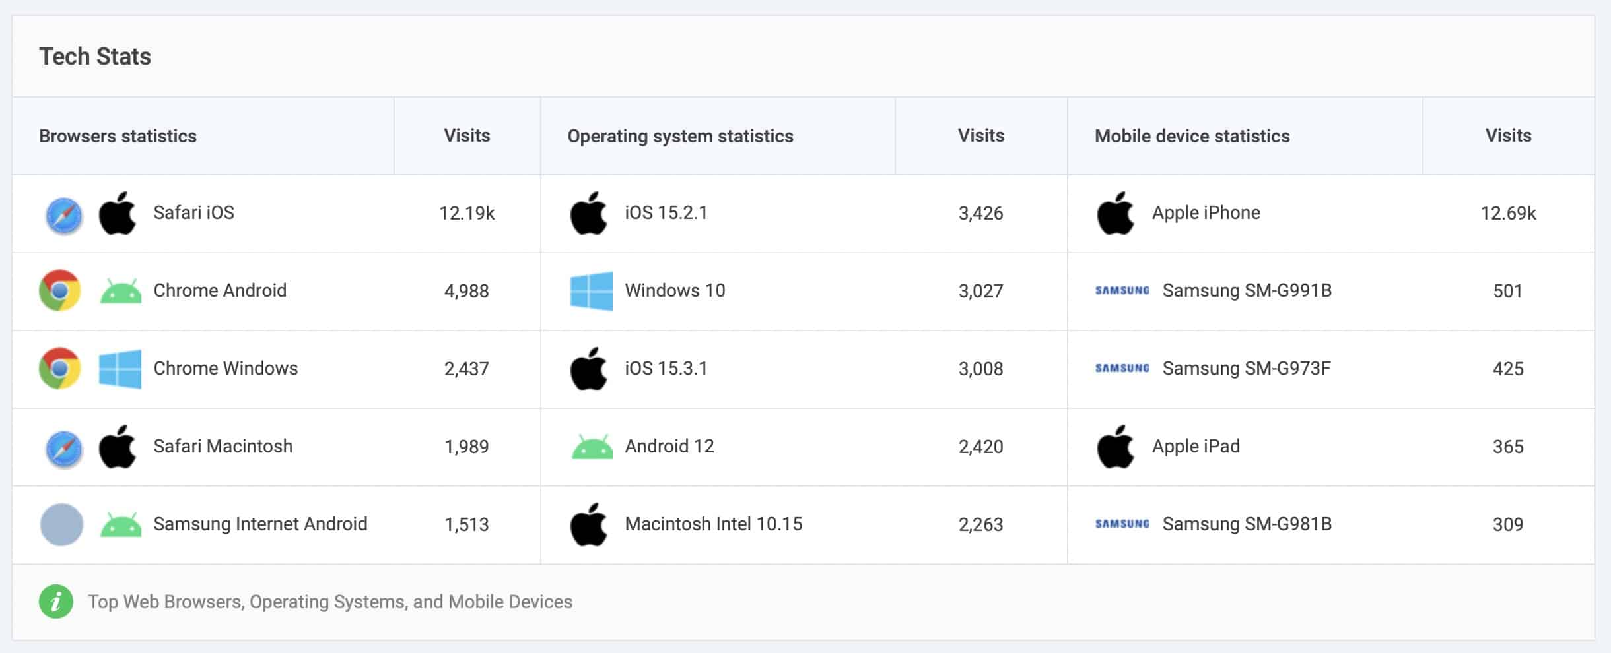Click the grey circle icon for Samsung Internet
Viewport: 1611px width, 653px height.
click(x=61, y=524)
